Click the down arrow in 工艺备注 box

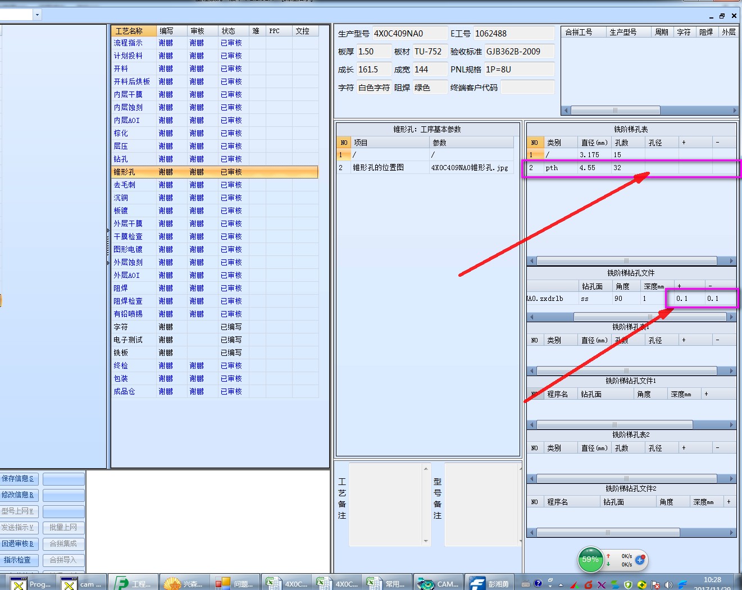[426, 541]
